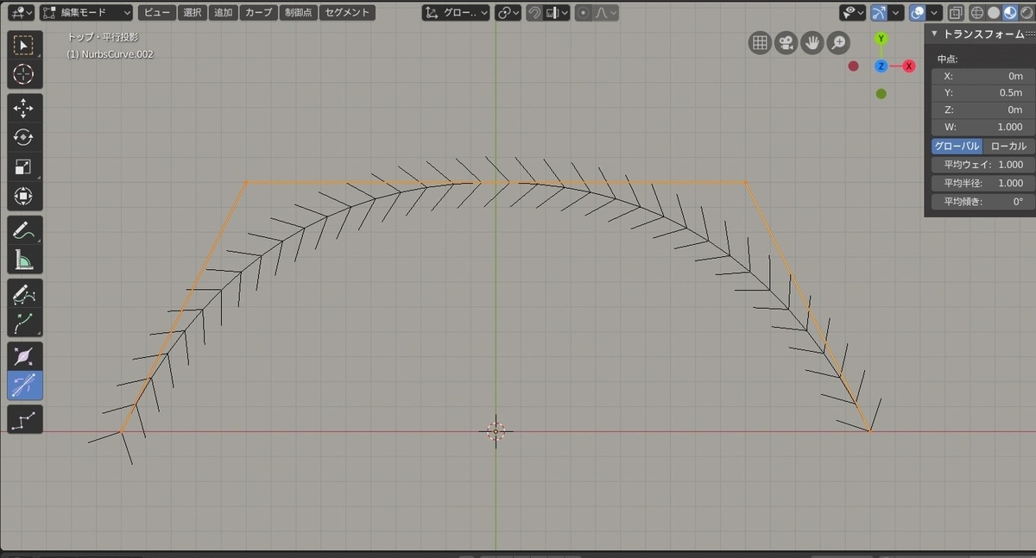Choose the curve Draw tool
1036x558 pixels.
pos(24,294)
